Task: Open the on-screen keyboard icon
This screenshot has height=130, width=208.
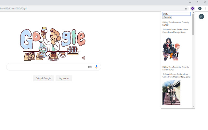Action: coord(90,67)
